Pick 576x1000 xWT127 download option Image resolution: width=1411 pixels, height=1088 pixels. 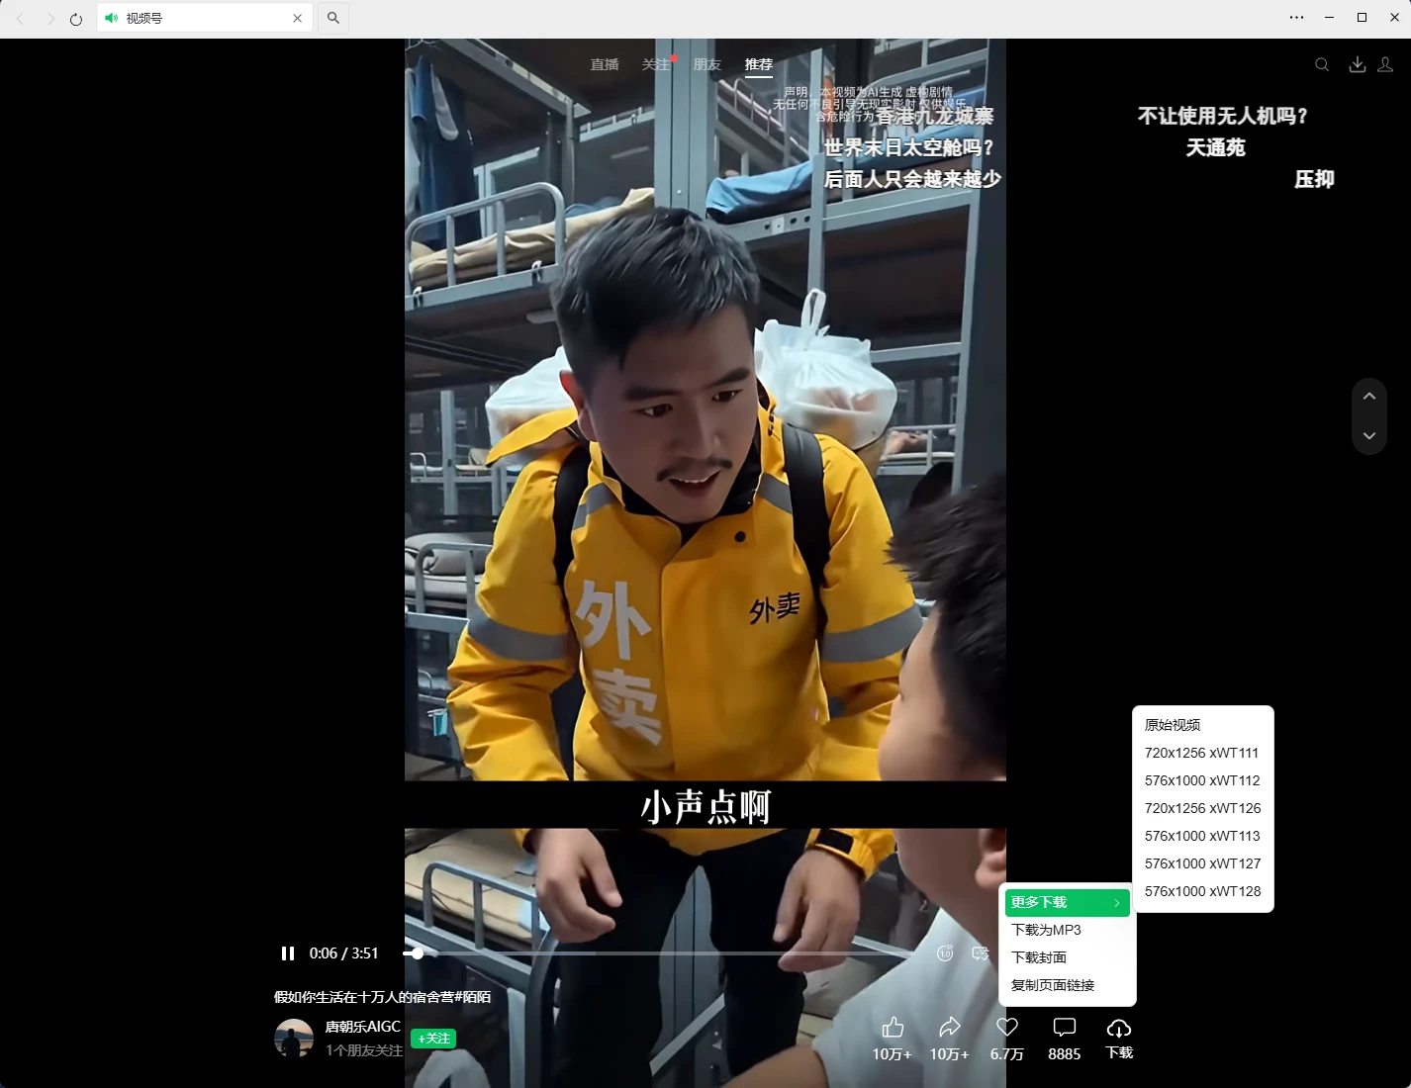point(1203,863)
